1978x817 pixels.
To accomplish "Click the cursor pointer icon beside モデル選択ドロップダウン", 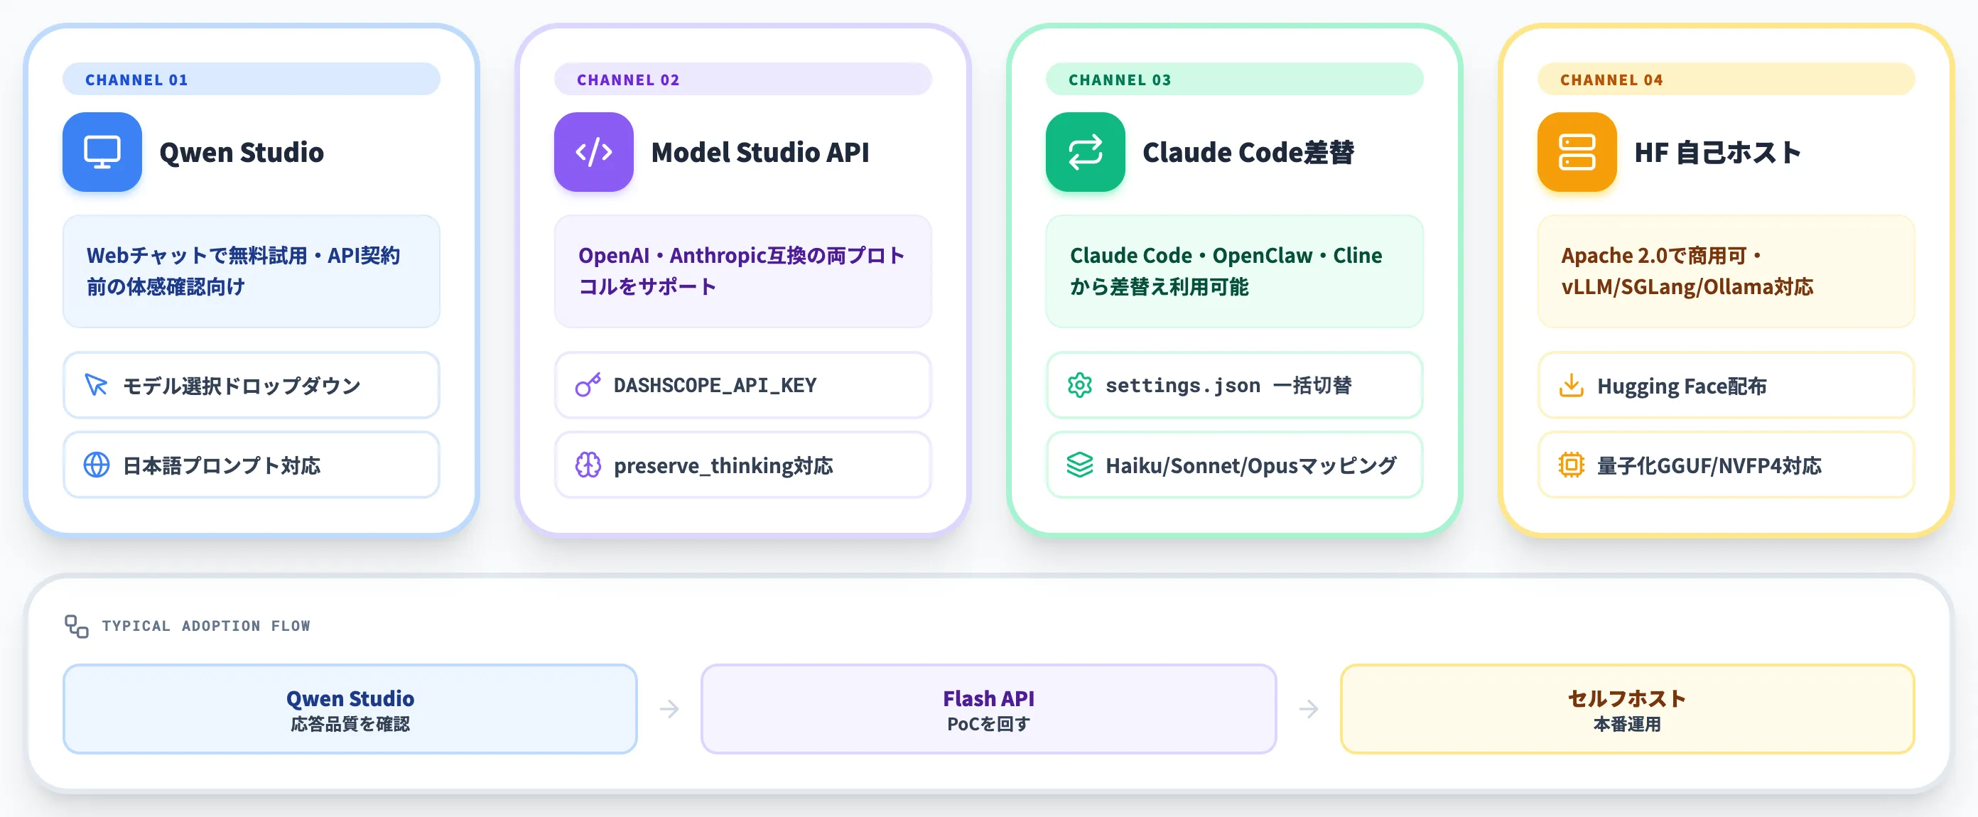I will coord(96,384).
